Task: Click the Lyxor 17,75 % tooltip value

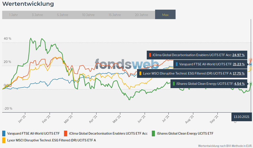Action: (238, 73)
